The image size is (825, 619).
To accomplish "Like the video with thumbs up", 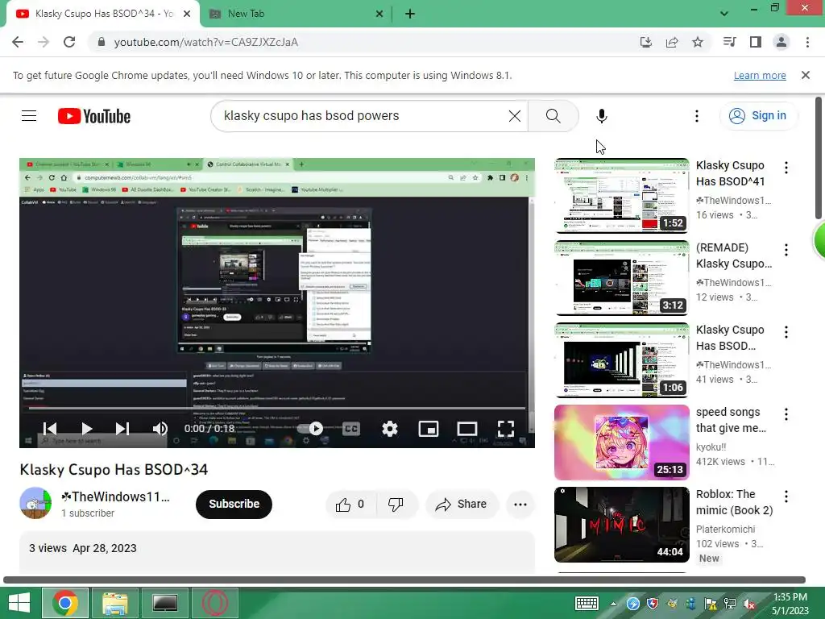I will click(350, 505).
